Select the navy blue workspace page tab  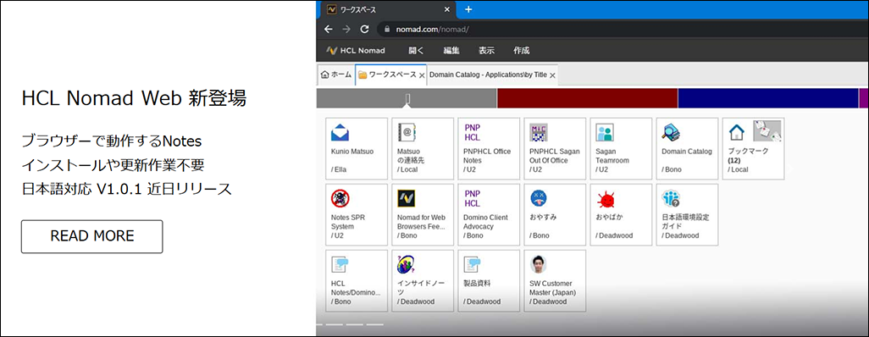[x=768, y=99]
